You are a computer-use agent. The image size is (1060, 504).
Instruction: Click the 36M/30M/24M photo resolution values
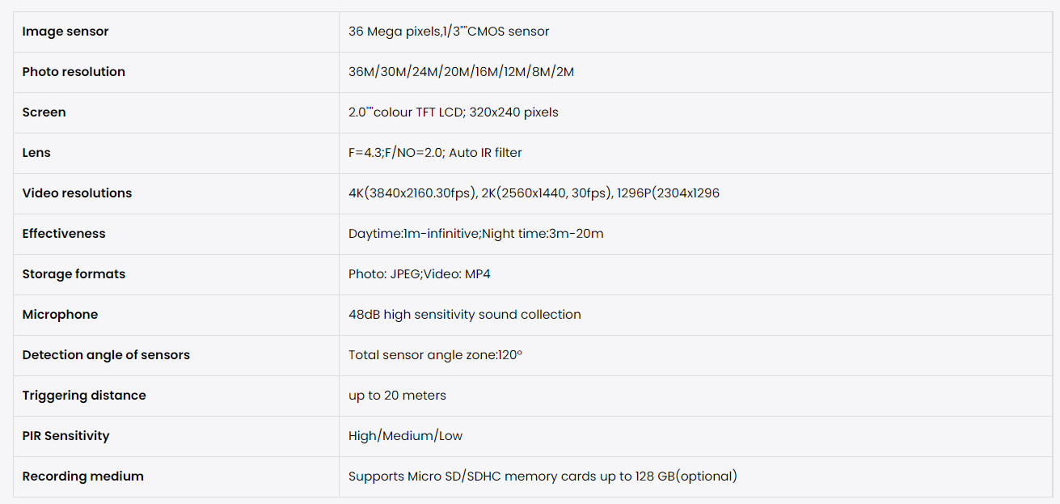pos(461,72)
